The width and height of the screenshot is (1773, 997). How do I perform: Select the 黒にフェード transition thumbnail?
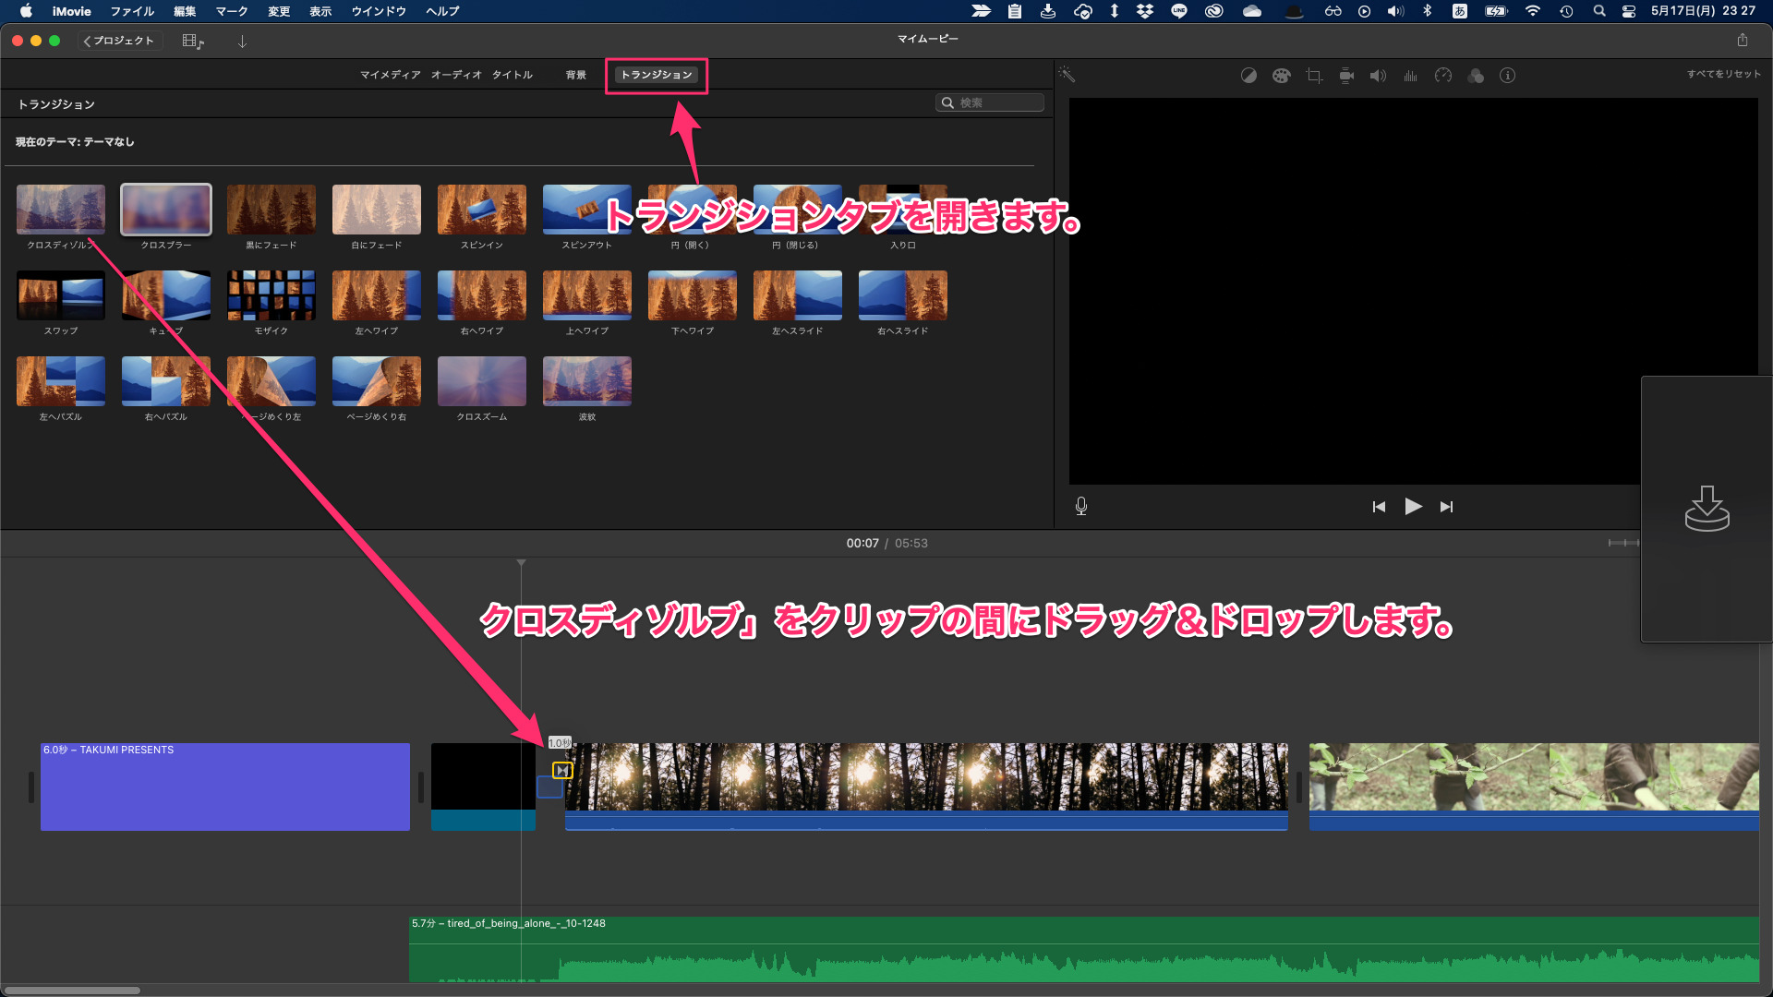(x=271, y=210)
